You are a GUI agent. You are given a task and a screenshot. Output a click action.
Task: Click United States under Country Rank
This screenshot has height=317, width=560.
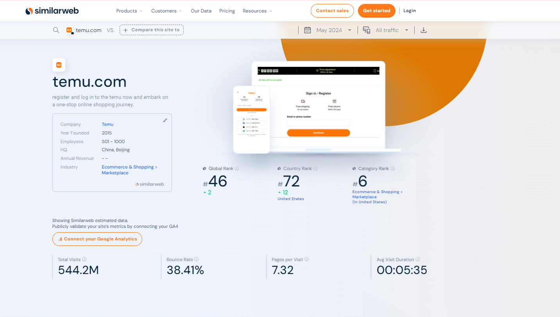291,199
